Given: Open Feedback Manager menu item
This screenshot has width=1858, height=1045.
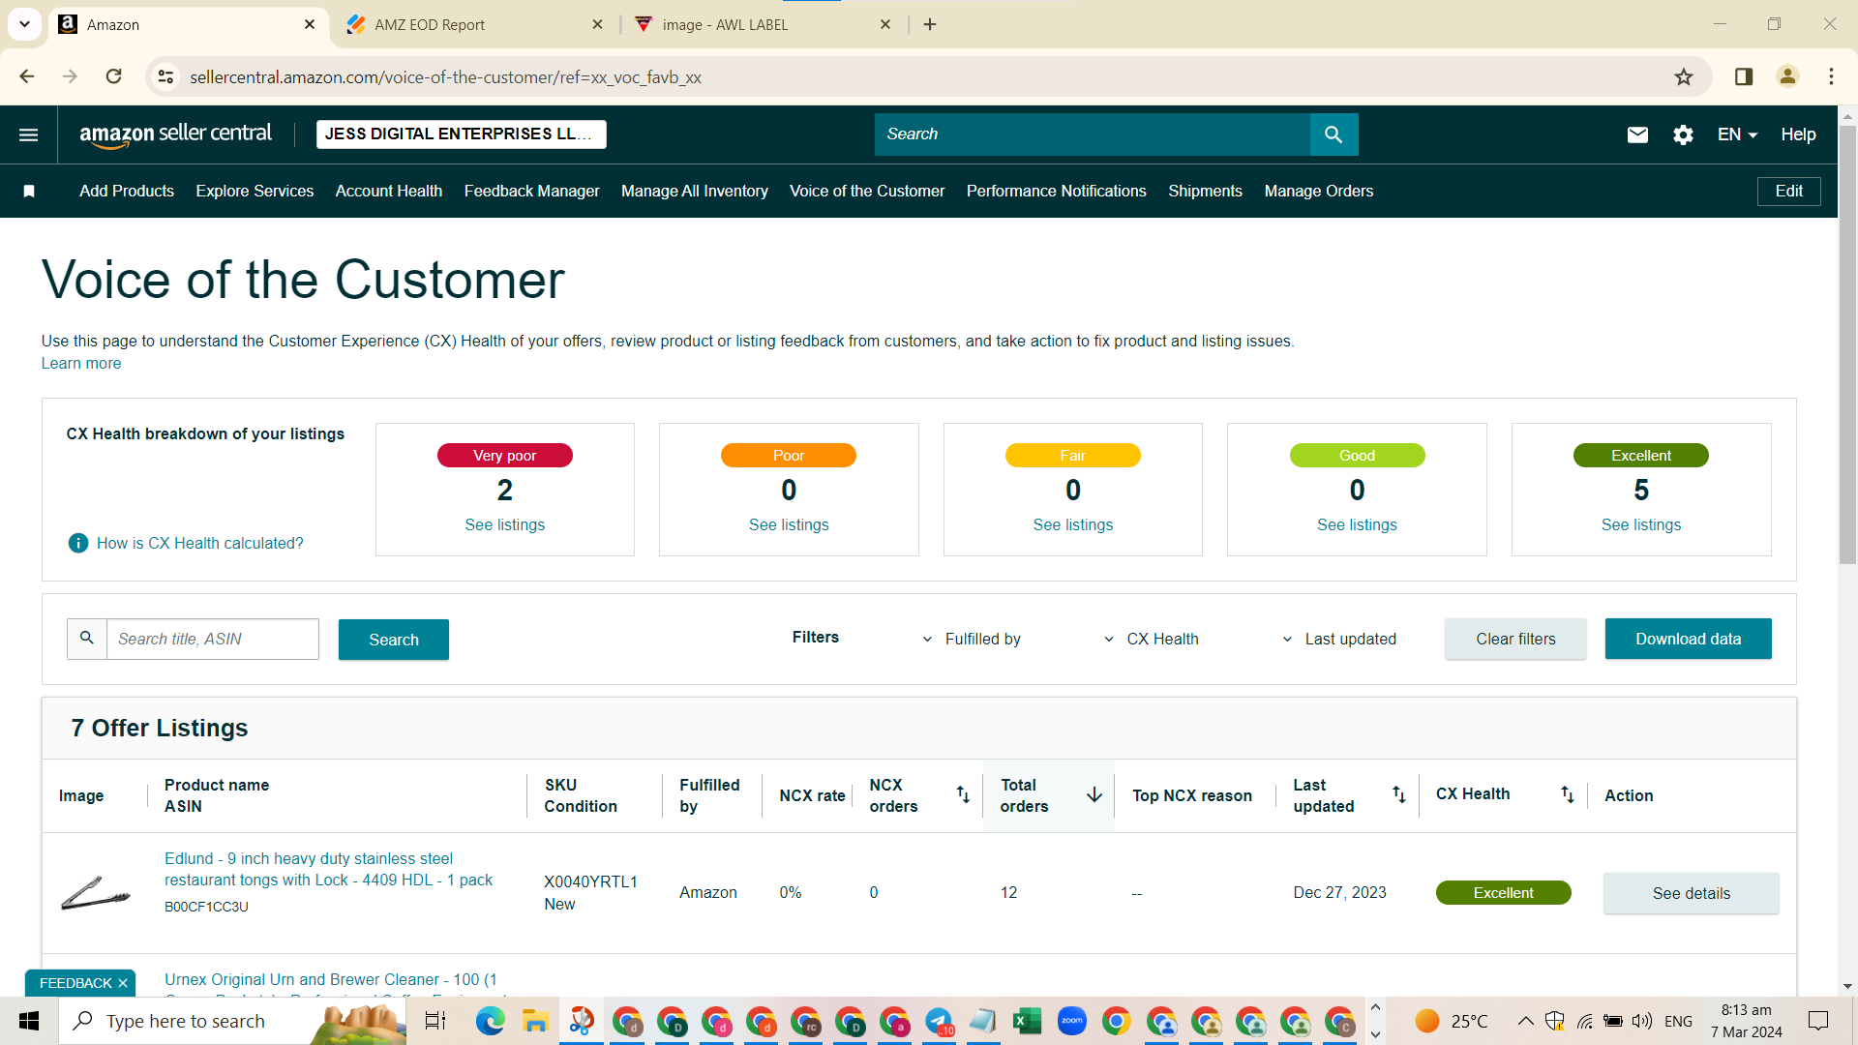Looking at the screenshot, I should (531, 192).
